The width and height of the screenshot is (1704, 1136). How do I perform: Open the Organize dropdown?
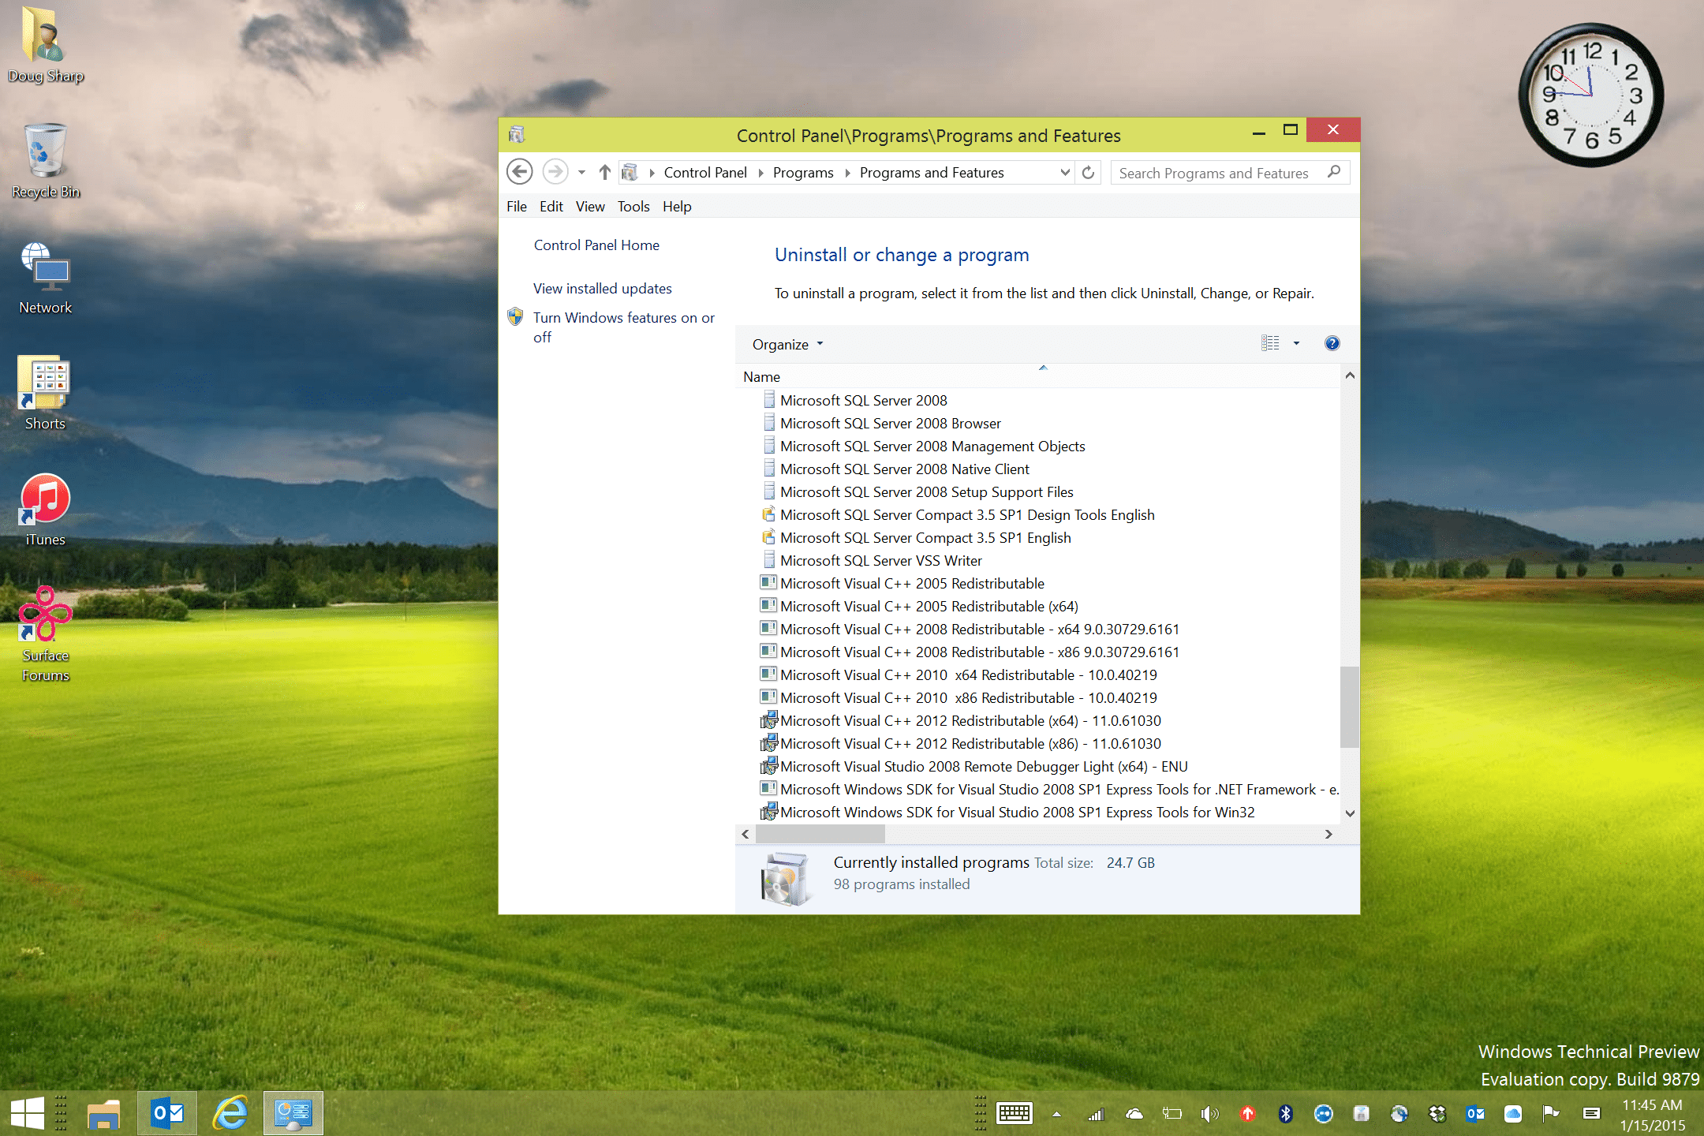[x=787, y=345]
